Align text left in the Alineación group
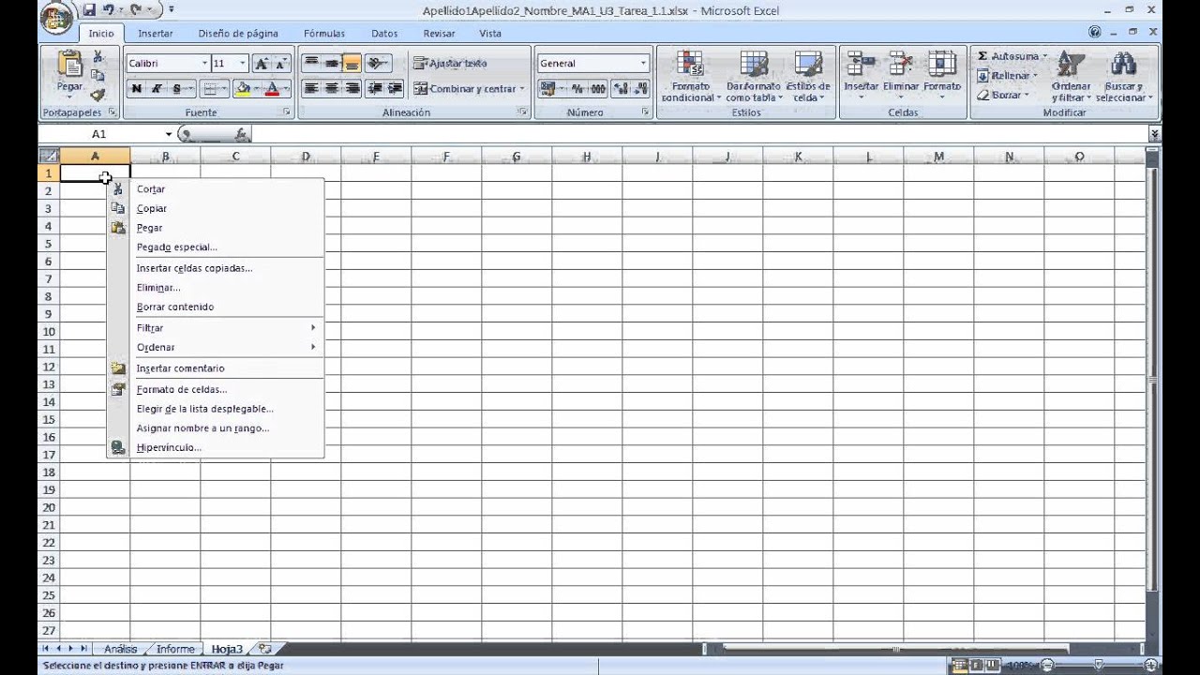1200x675 pixels. tap(311, 89)
